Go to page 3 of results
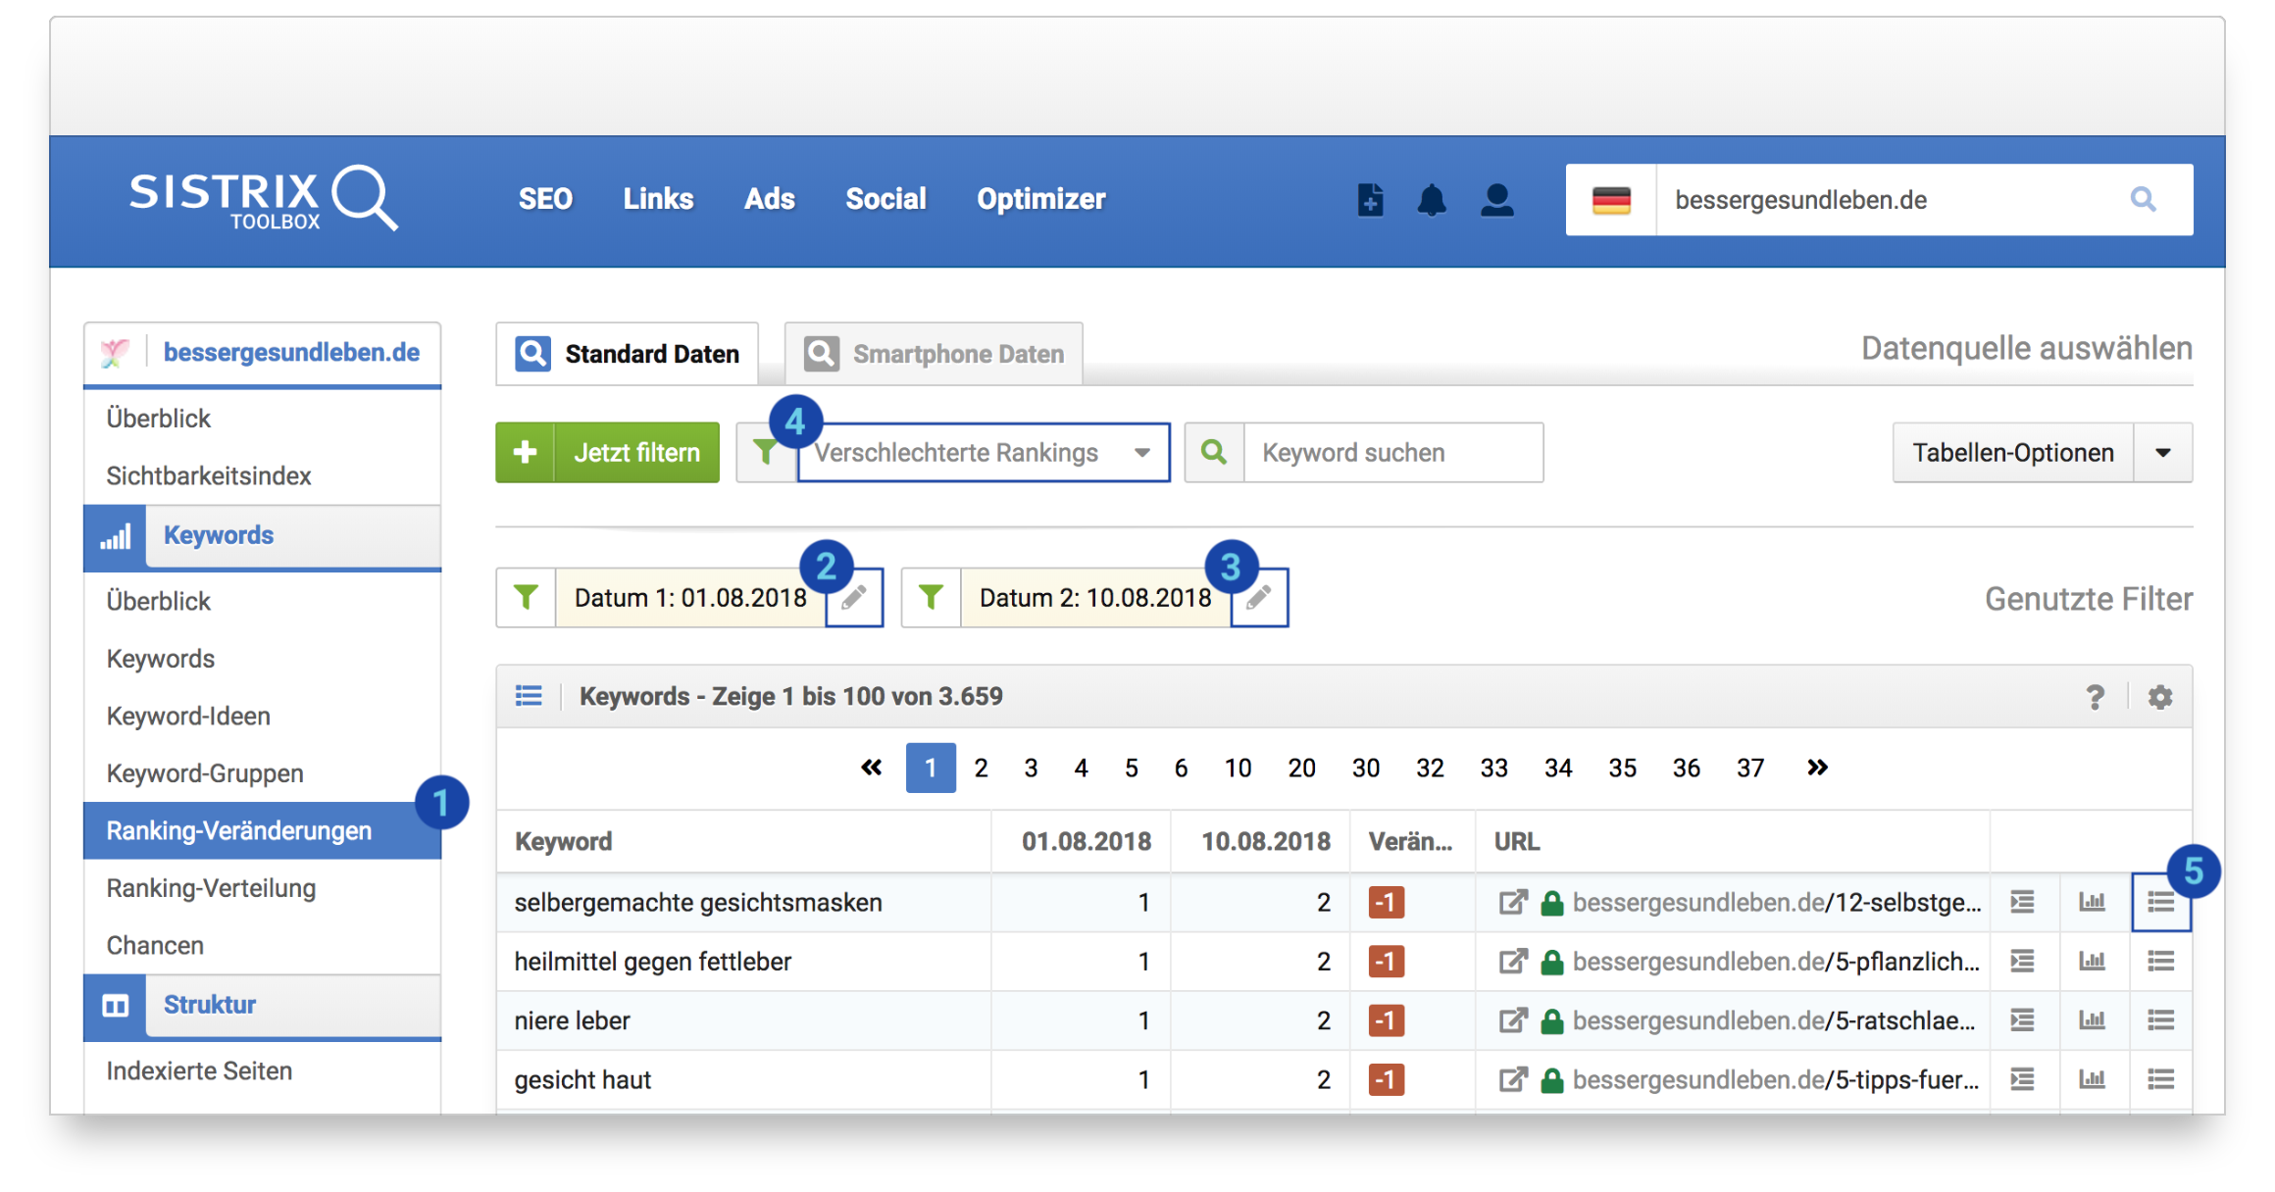 tap(1031, 768)
